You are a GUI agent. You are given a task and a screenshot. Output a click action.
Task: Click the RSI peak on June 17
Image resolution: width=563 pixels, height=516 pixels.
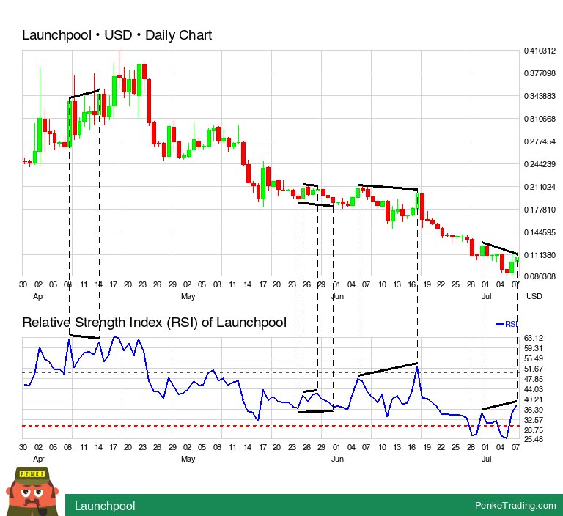[x=417, y=367]
